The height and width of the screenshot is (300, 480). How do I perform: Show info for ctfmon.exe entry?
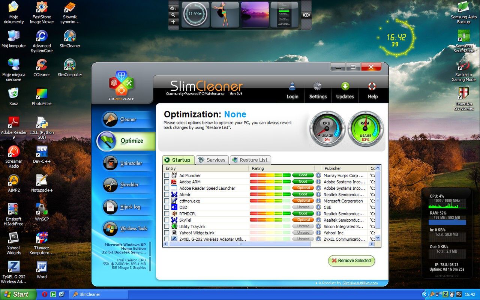click(x=318, y=201)
